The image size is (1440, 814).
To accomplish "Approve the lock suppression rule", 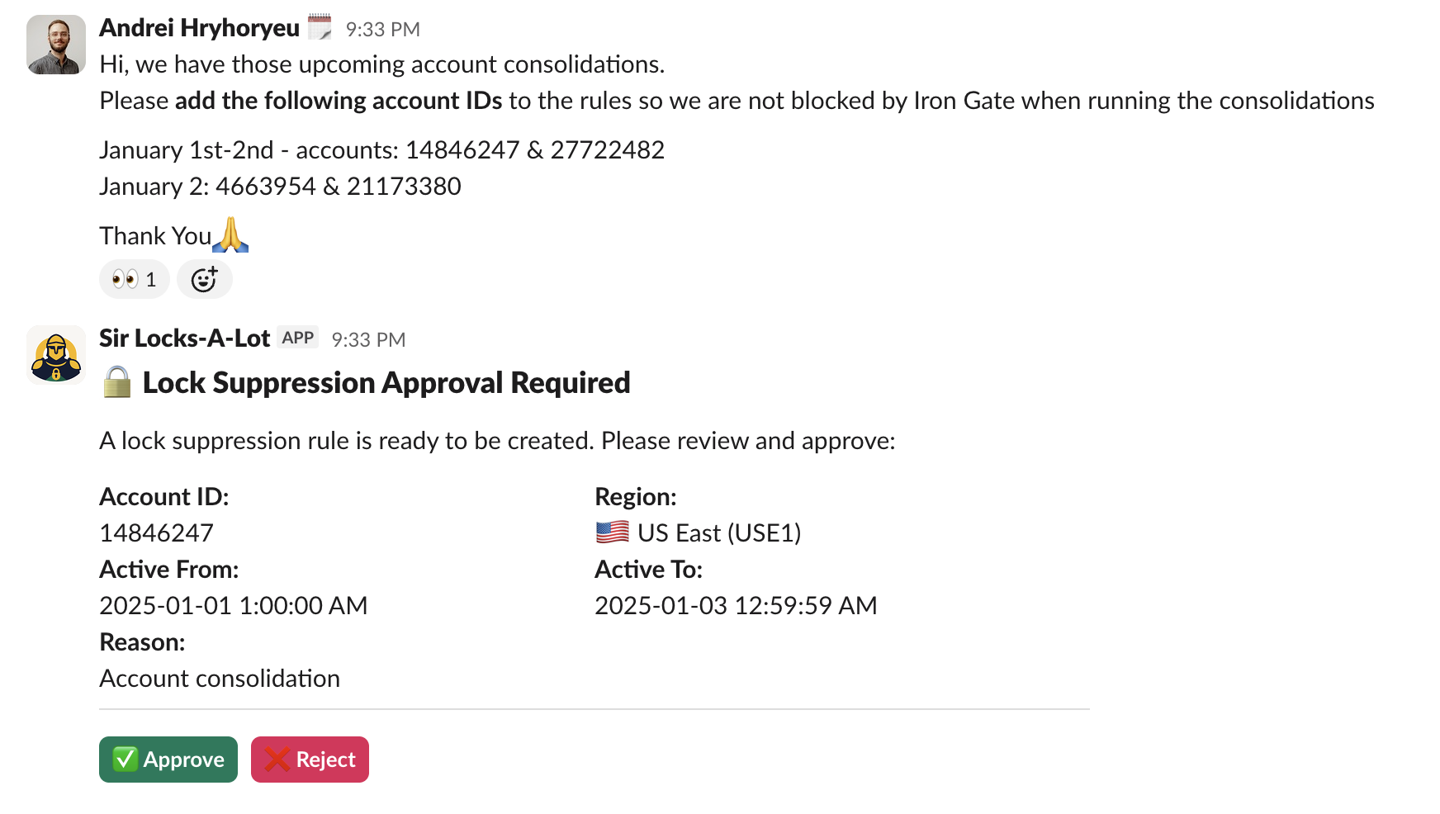I will pos(168,759).
